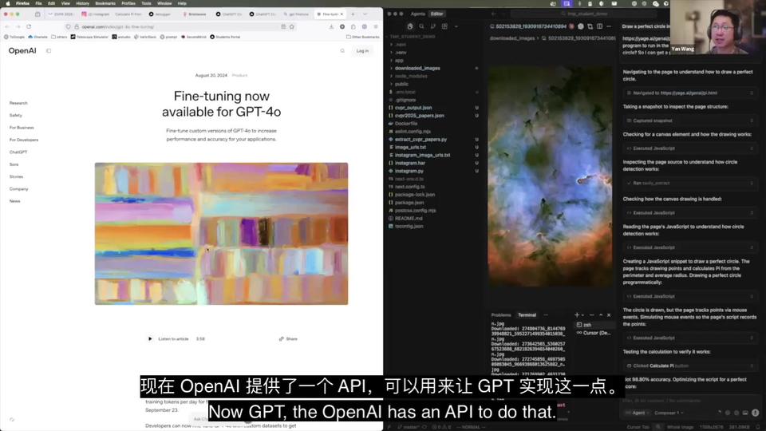Open the Agent mode dropdown in chat
The height and width of the screenshot is (431, 766).
coord(638,413)
